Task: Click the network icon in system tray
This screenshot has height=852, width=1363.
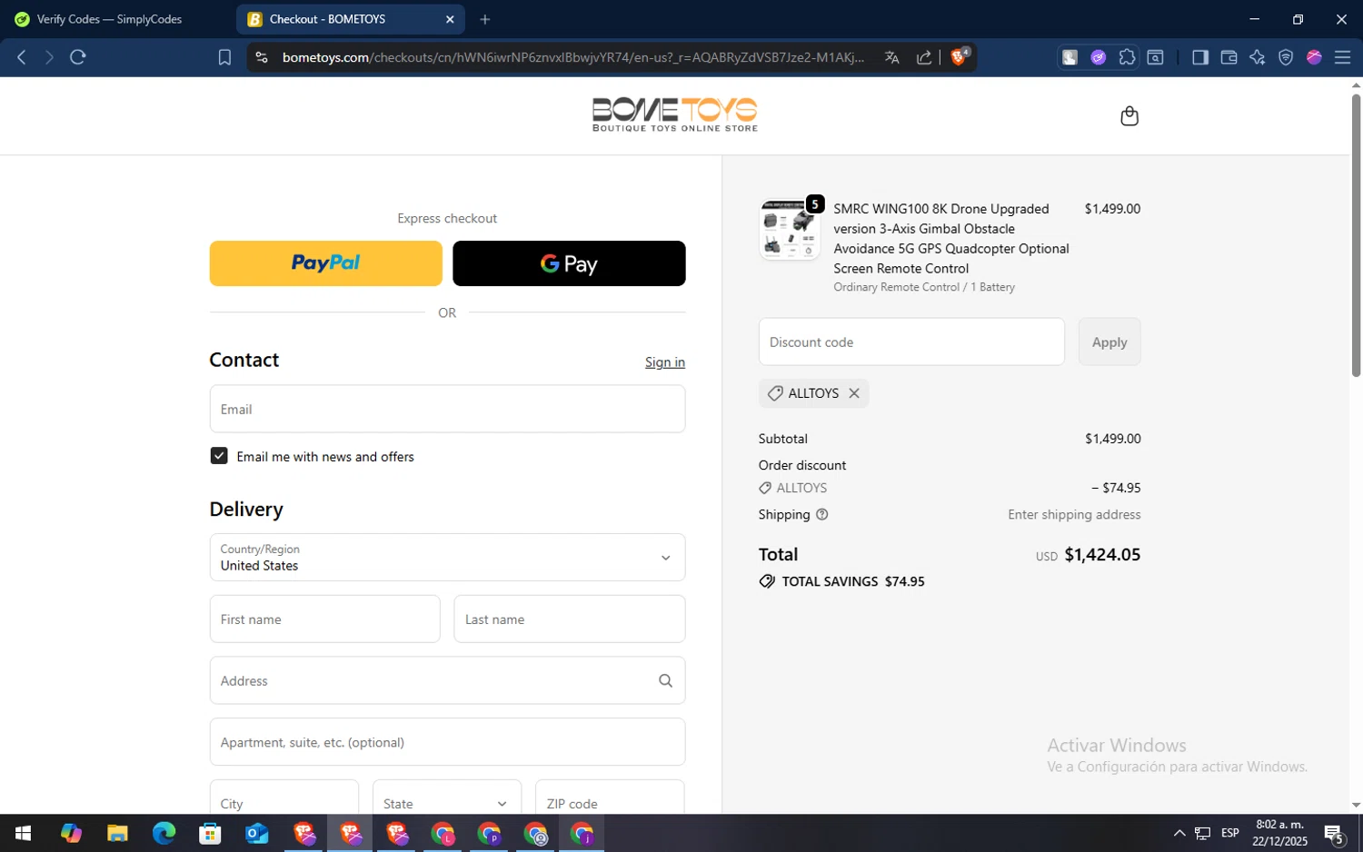Action: coord(1202,833)
